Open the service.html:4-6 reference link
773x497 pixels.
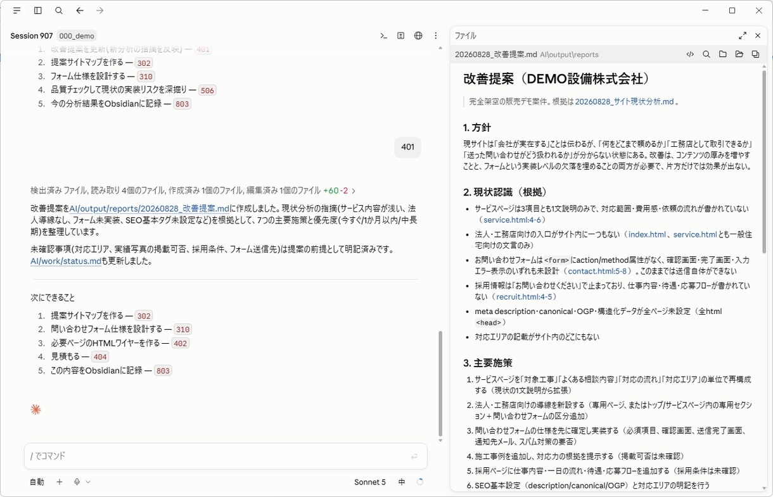[x=512, y=220]
